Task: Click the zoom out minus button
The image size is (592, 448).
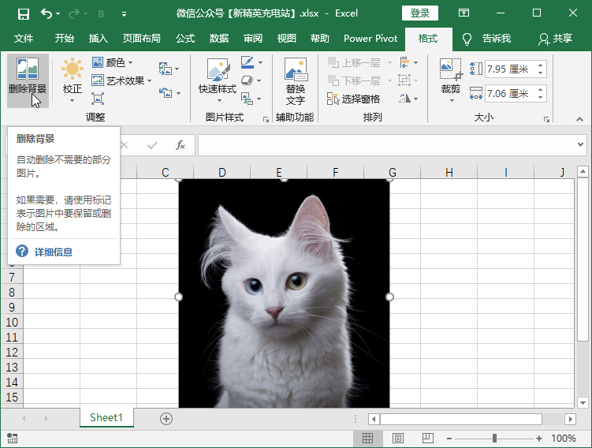Action: pyautogui.click(x=449, y=439)
